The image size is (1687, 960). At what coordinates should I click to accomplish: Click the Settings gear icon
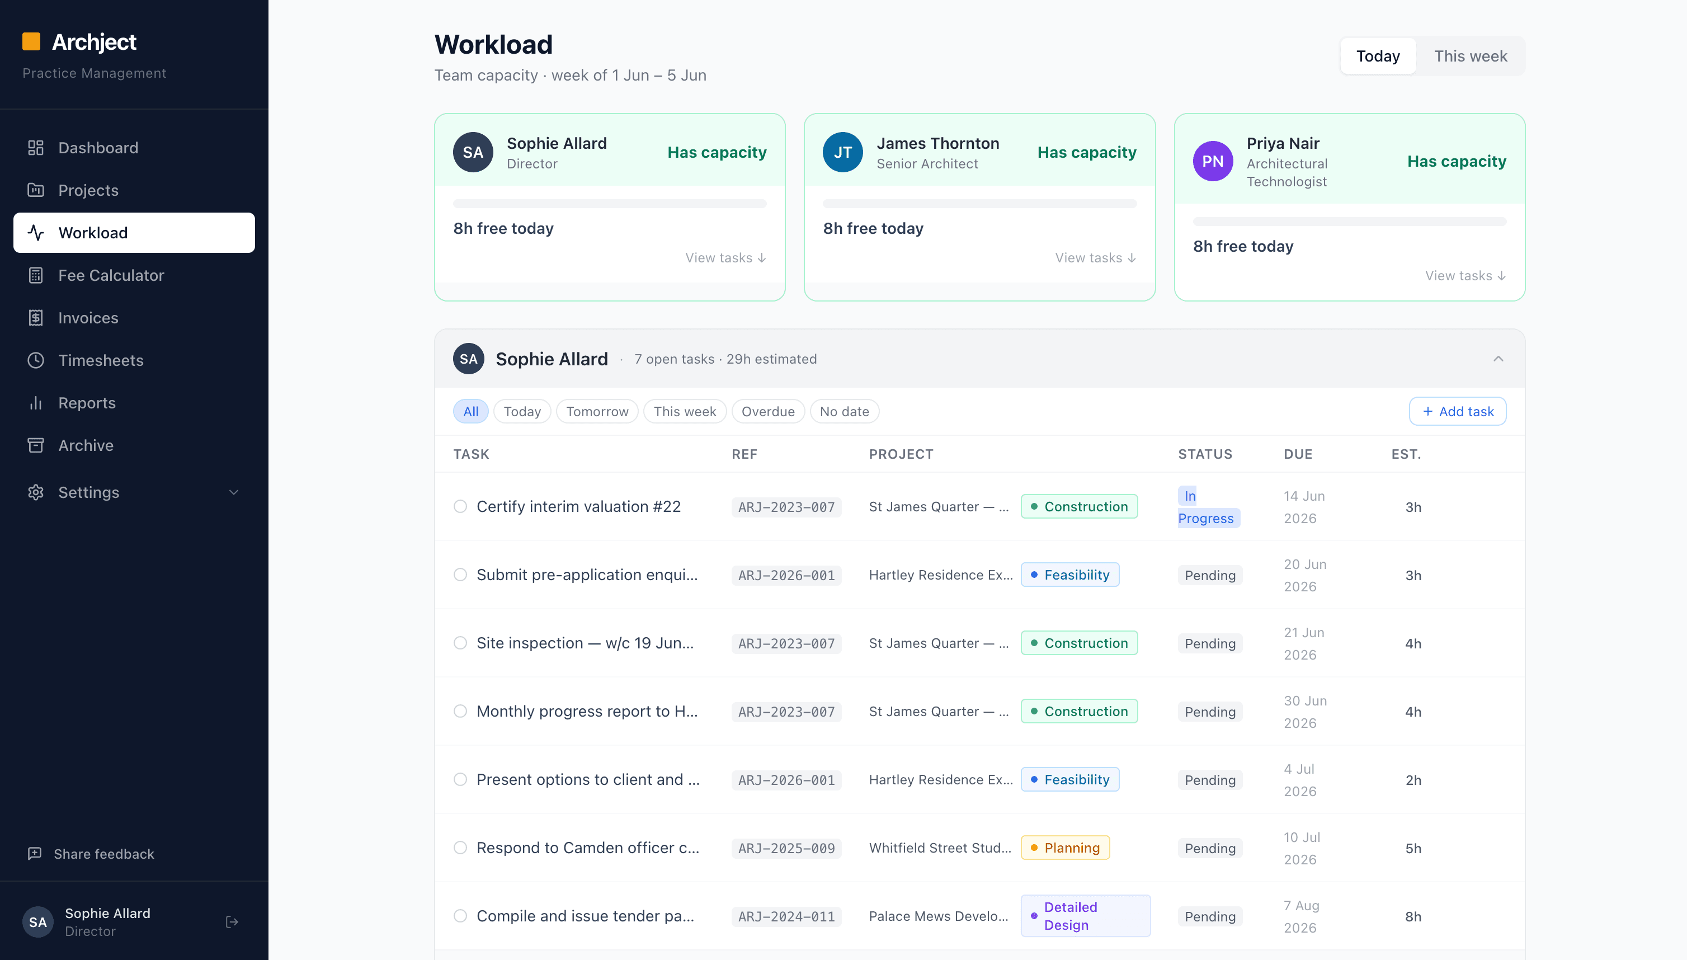point(36,492)
